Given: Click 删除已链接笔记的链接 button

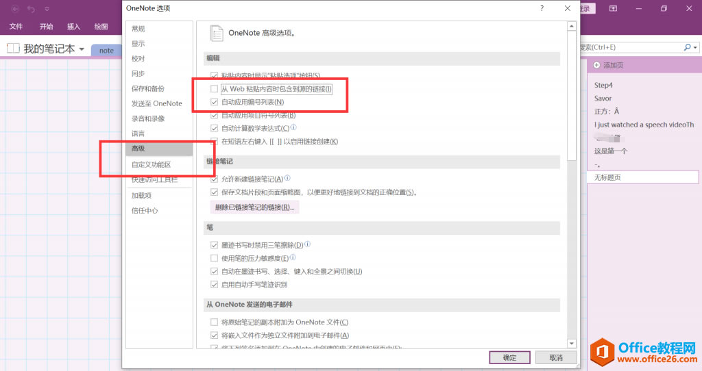Looking at the screenshot, I should coord(255,207).
